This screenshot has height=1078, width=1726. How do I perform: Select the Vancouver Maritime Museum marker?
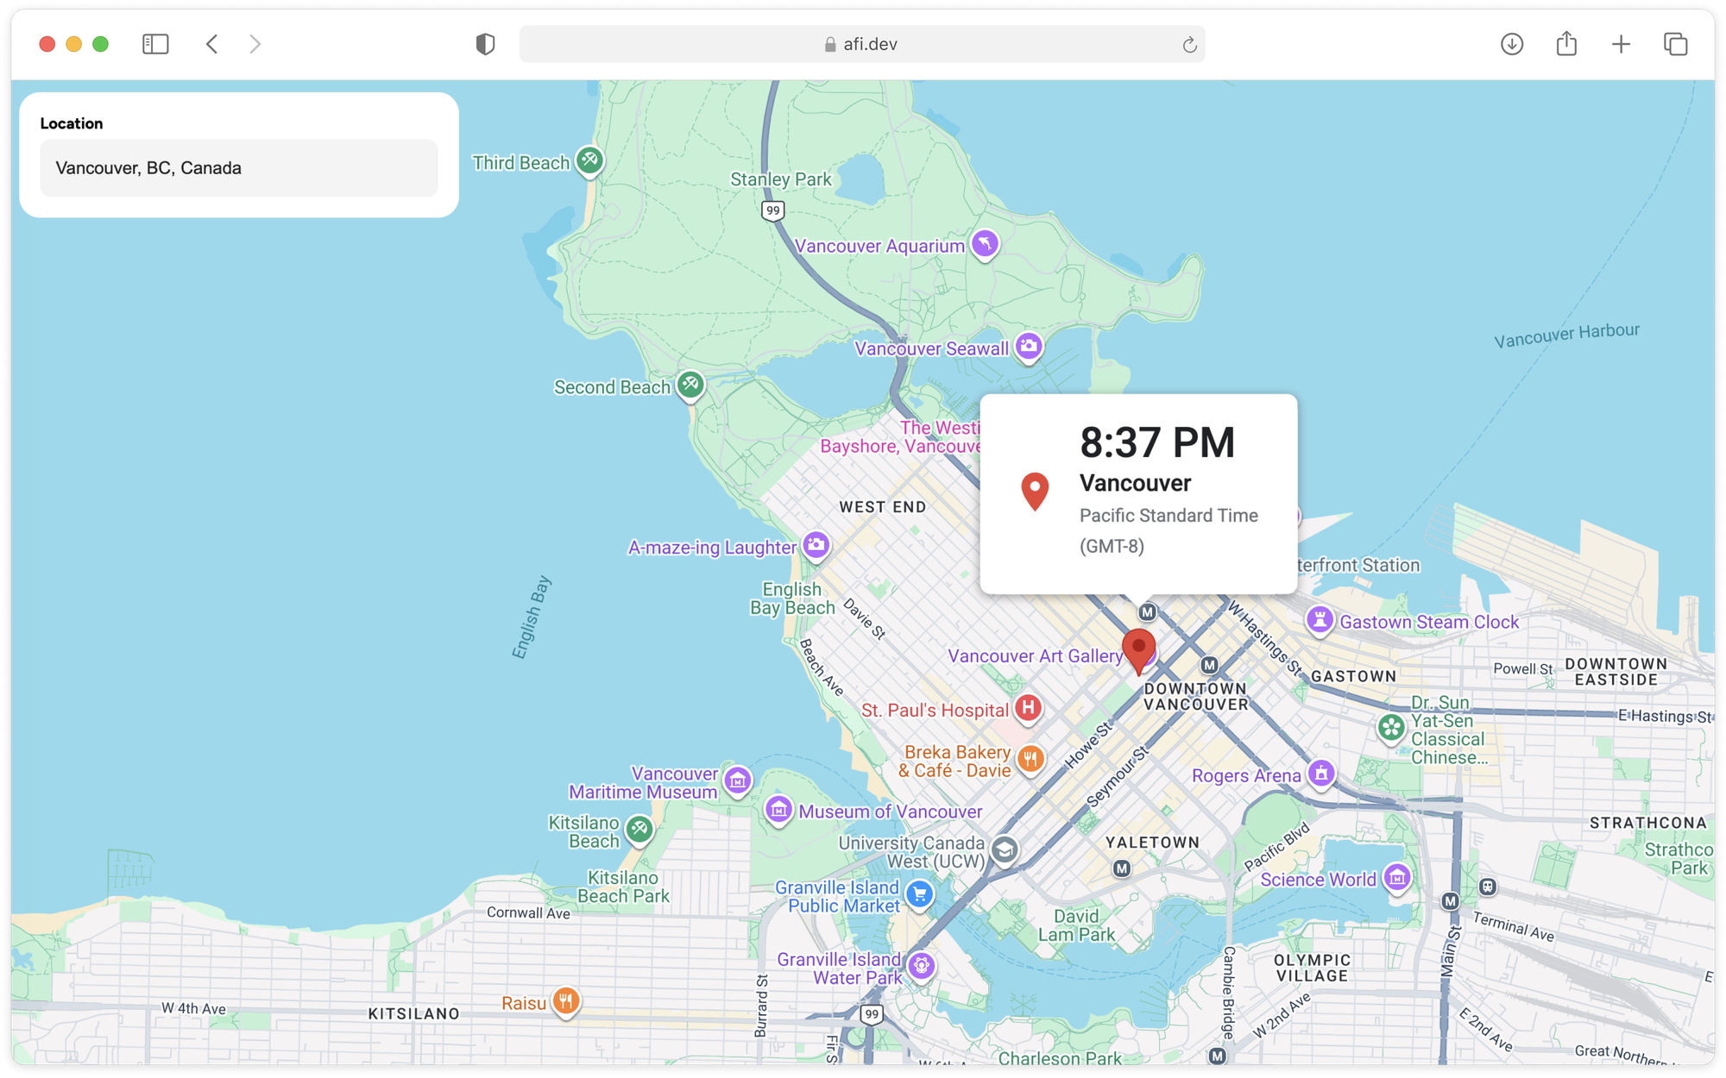(736, 780)
